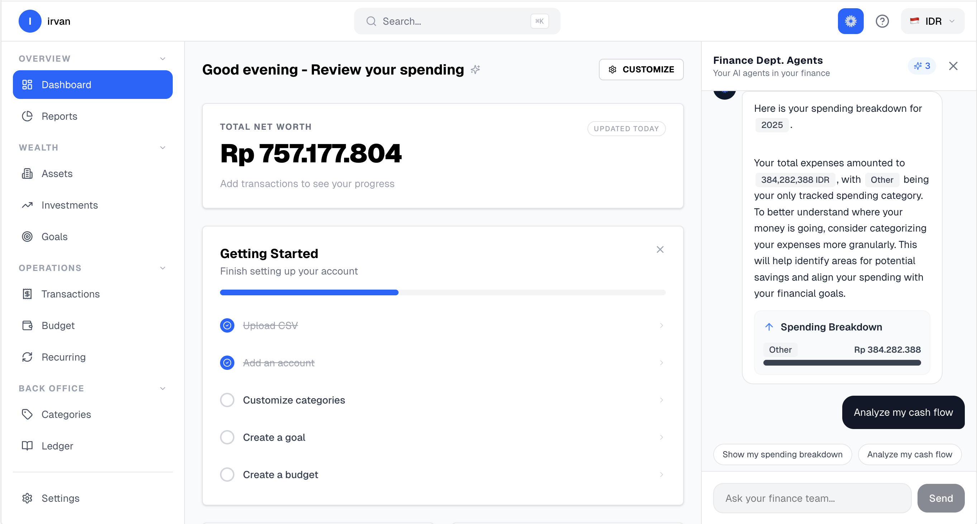The width and height of the screenshot is (977, 524).
Task: Select the Categories tag icon
Action: tap(27, 414)
